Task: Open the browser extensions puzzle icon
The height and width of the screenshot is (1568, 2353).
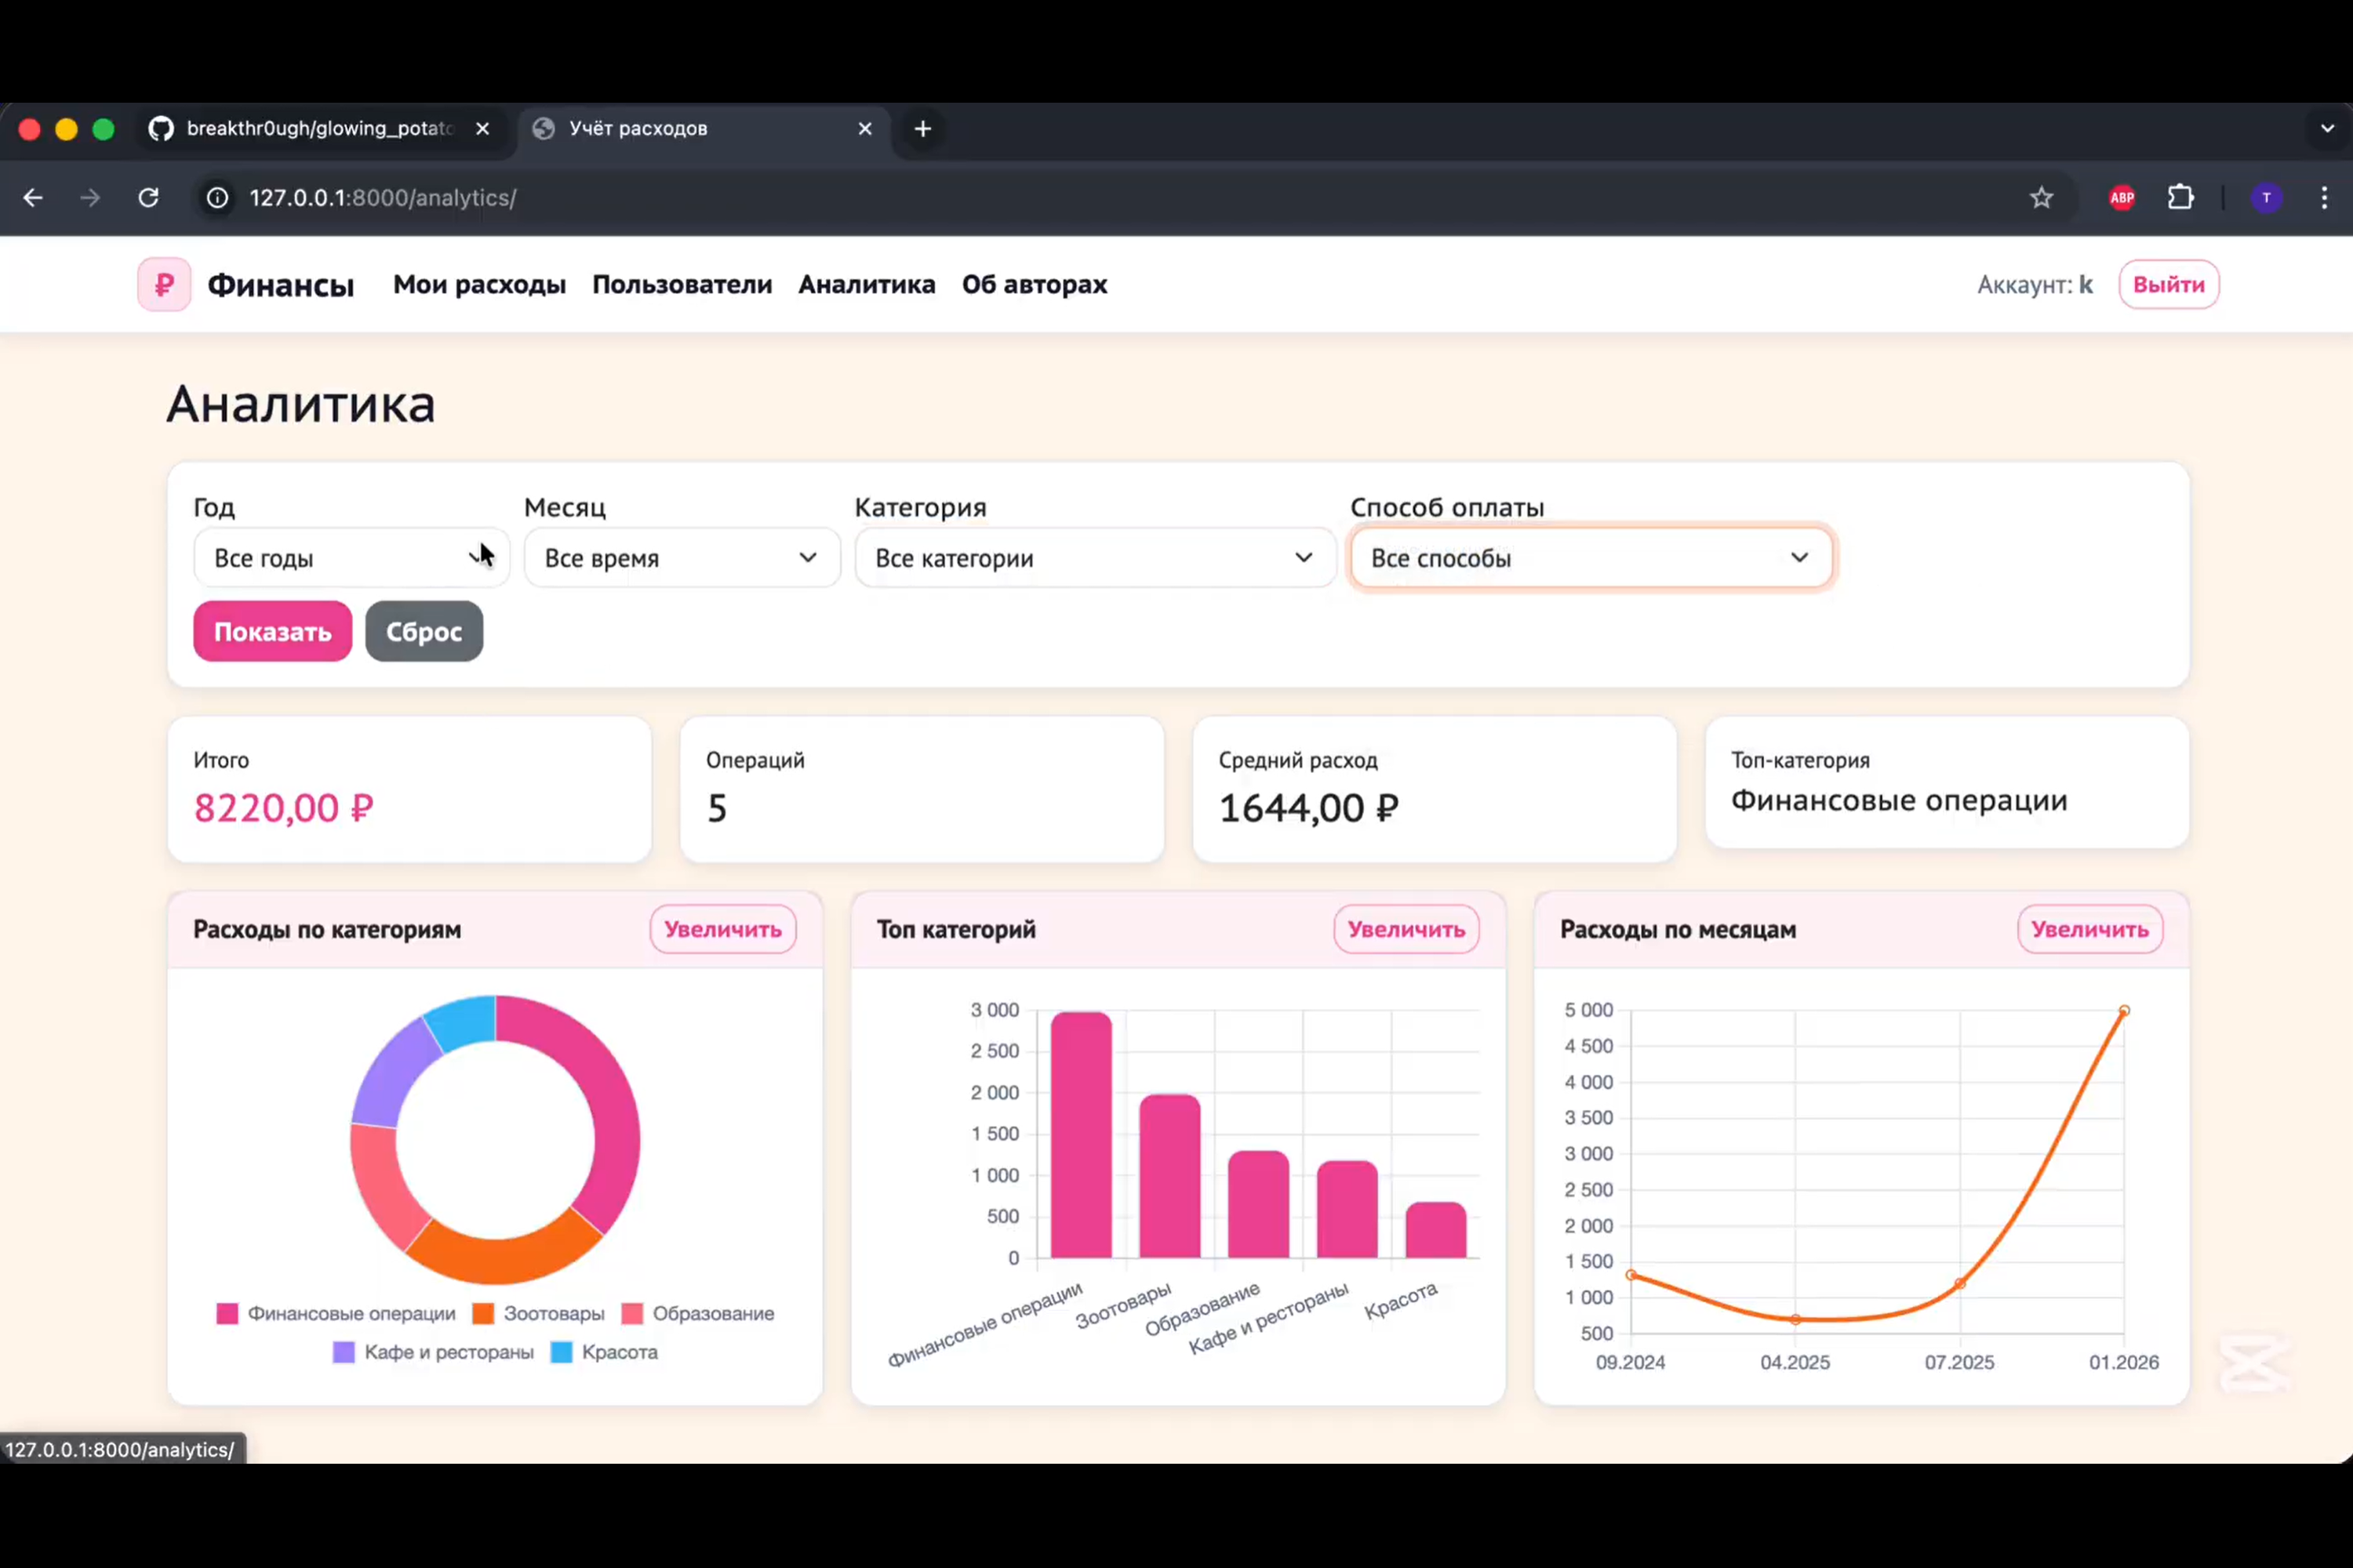Action: (2181, 198)
